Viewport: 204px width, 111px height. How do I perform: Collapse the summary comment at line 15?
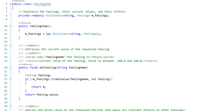point(11,46)
